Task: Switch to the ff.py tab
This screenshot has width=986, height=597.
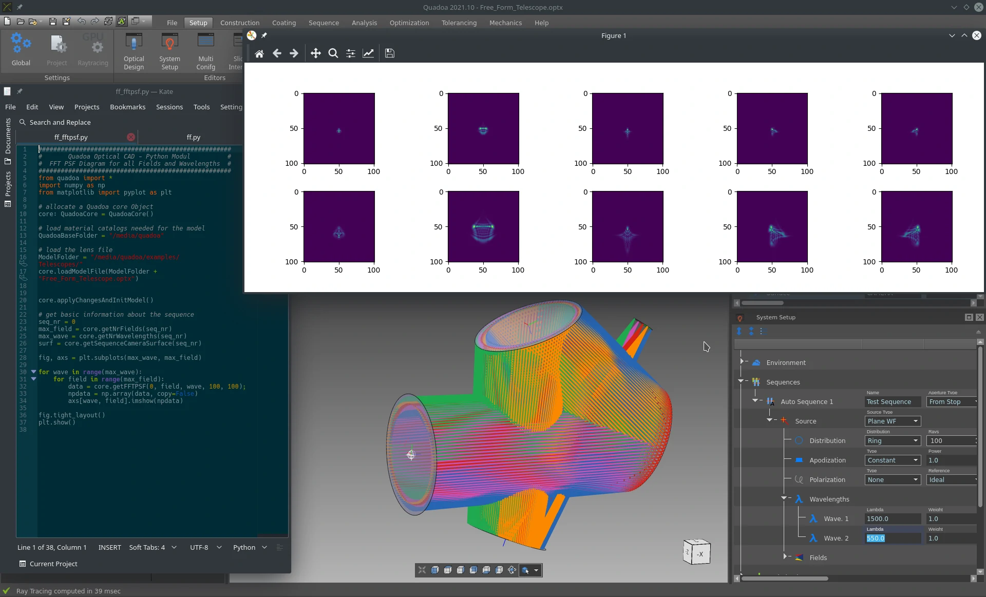Action: pos(193,138)
